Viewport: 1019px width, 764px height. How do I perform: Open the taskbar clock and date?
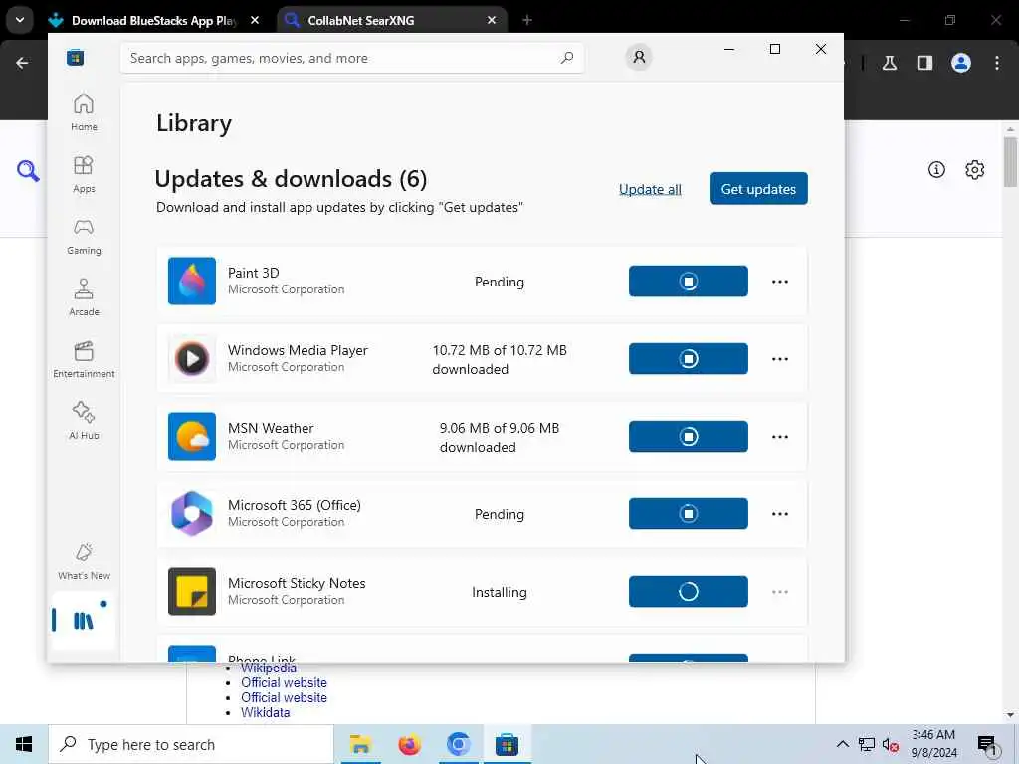pos(933,744)
